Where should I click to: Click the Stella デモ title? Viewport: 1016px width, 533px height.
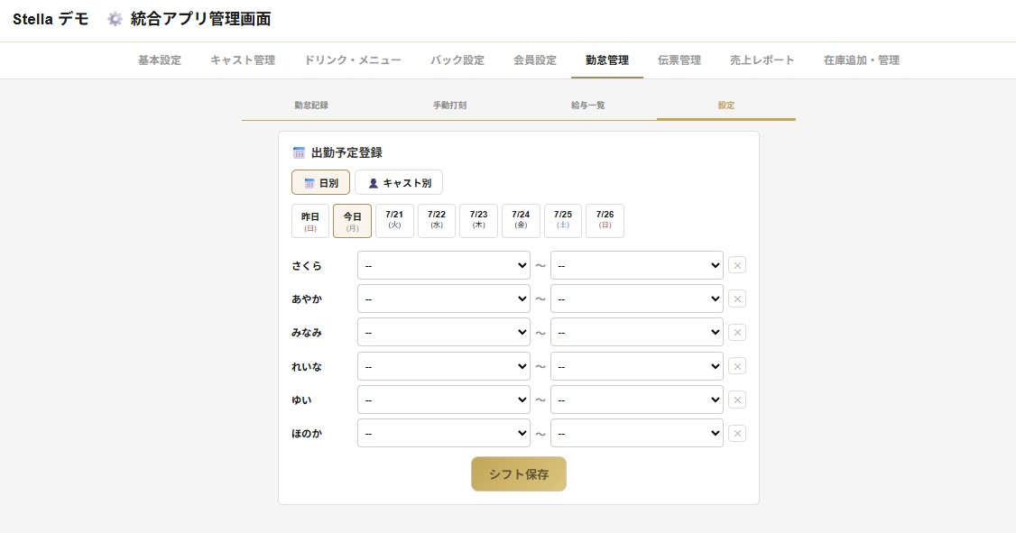[51, 20]
